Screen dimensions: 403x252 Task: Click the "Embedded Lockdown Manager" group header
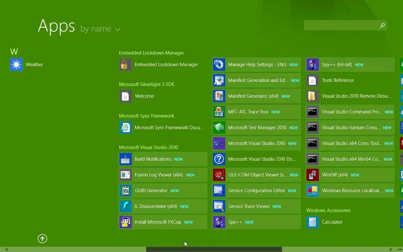[x=151, y=53]
